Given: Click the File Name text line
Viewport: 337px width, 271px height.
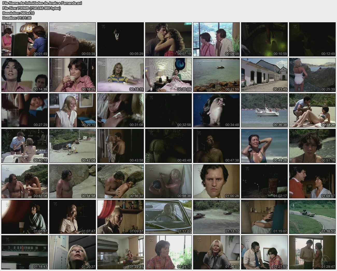Looking at the screenshot, I should [x=42, y=3].
